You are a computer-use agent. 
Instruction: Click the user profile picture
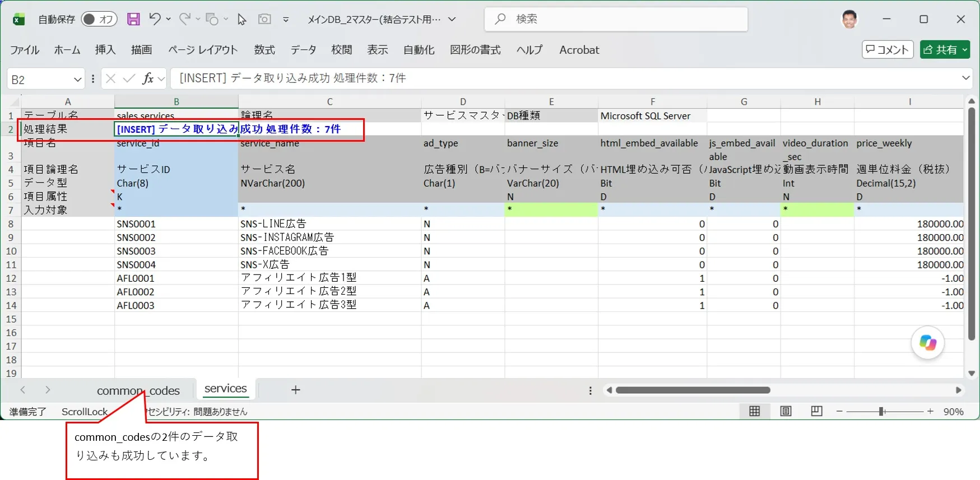point(849,19)
